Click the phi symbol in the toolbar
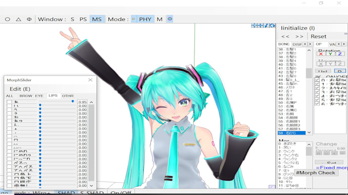 (x=29, y=19)
